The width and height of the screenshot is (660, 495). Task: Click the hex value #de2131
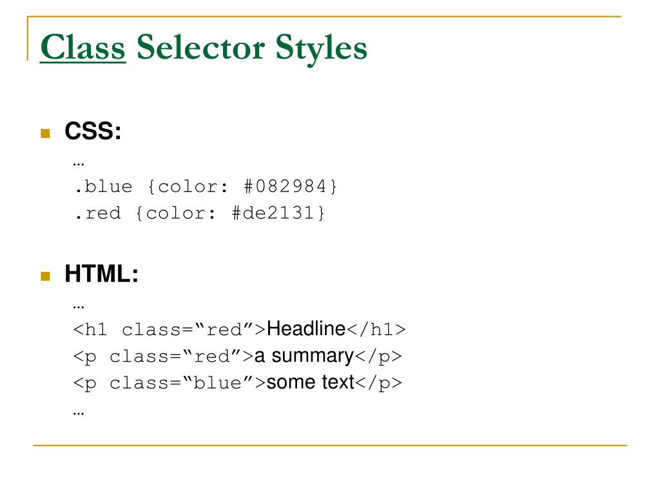click(273, 213)
